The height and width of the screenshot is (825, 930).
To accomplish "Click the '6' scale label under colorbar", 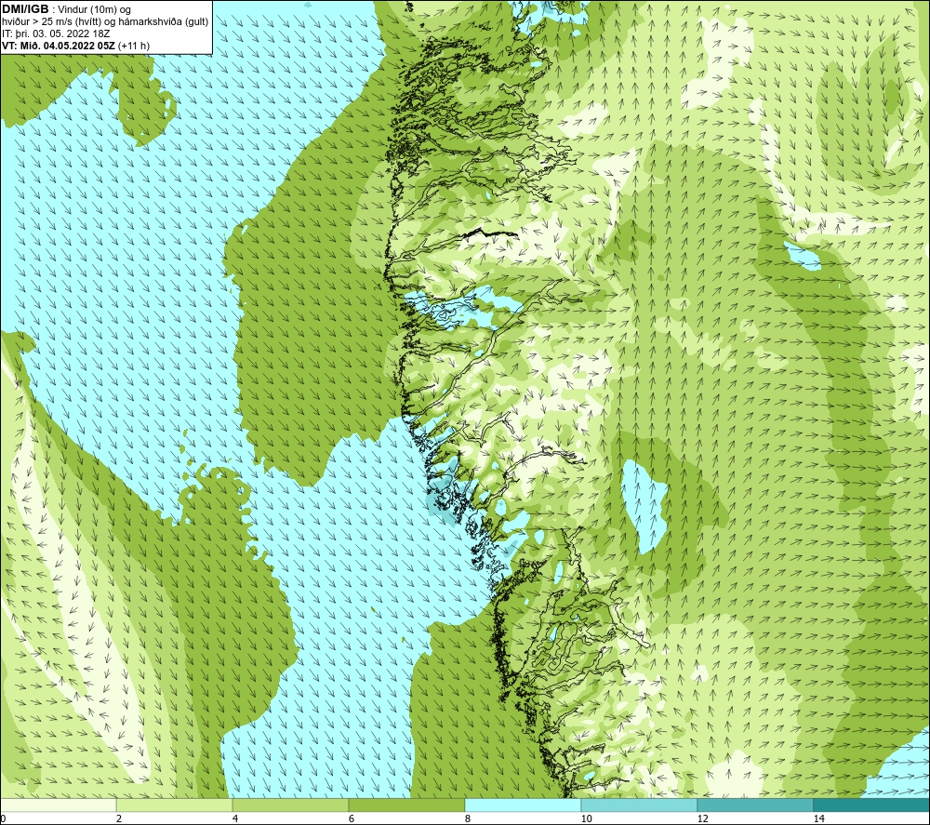I will [352, 818].
